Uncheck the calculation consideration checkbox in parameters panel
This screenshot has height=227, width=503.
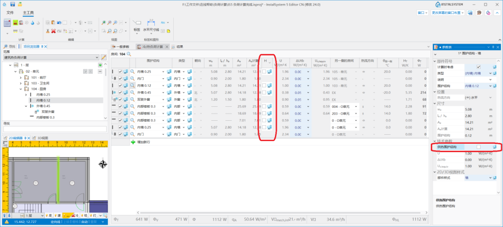pyautogui.click(x=478, y=67)
